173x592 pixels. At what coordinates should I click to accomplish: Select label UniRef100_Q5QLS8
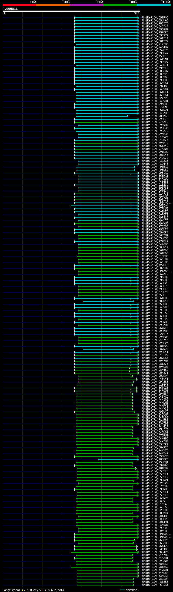(155, 358)
